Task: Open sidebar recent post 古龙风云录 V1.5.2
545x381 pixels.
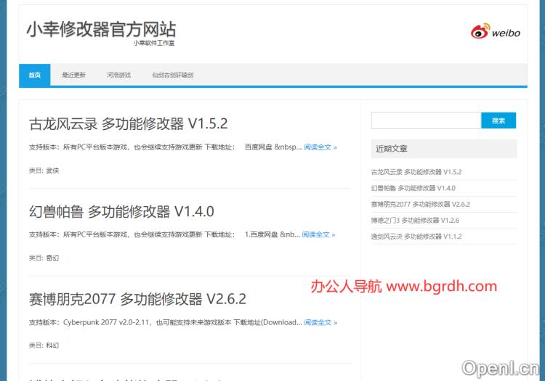Action: 416,172
